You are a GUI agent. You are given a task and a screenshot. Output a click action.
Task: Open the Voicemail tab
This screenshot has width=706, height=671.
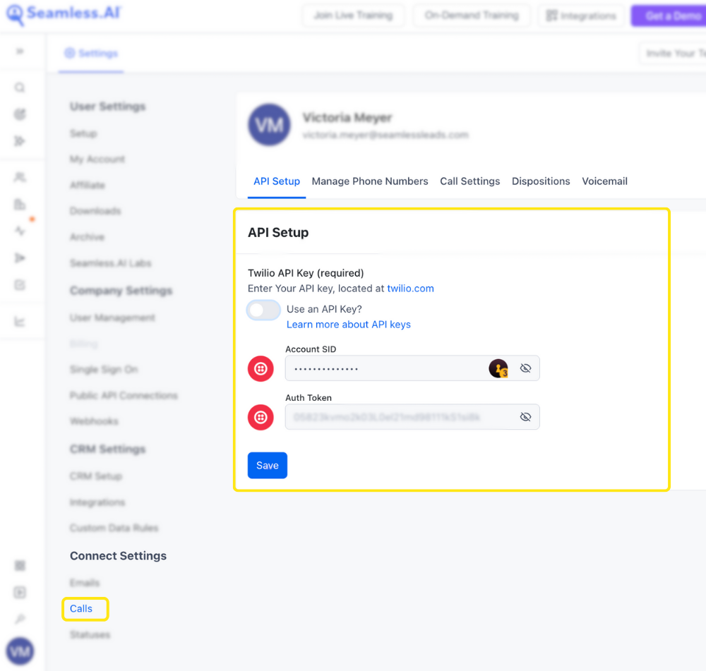pos(604,181)
